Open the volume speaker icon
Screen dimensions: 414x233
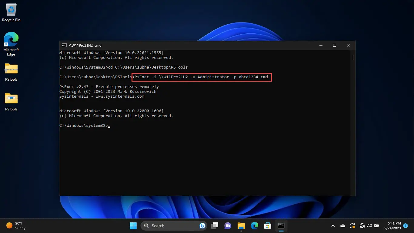(369, 226)
